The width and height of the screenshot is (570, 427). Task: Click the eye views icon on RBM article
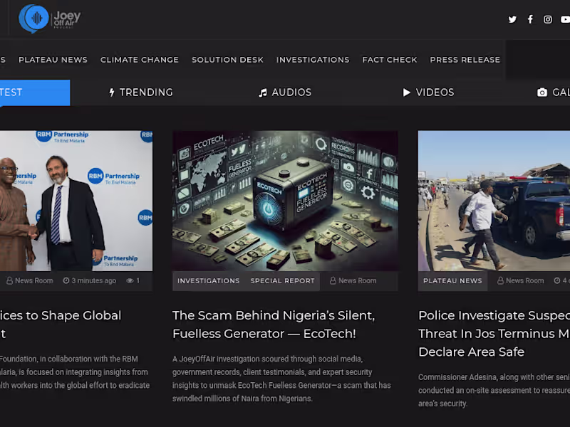click(x=130, y=280)
